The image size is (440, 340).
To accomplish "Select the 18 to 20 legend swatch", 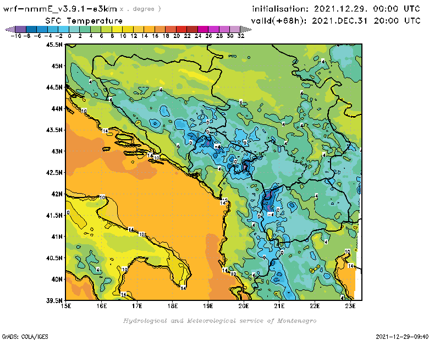I will (170, 29).
